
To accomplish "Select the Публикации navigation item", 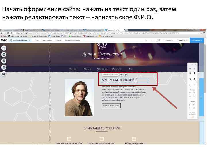I will click(x=102, y=69).
